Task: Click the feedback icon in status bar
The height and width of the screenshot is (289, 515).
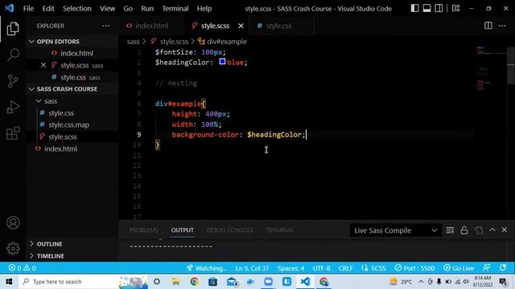Action: click(x=487, y=268)
